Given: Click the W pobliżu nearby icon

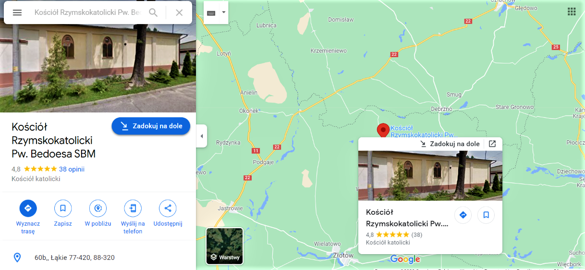Looking at the screenshot, I should pyautogui.click(x=98, y=209).
